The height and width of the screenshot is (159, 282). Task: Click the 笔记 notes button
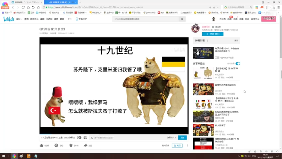[177, 146]
